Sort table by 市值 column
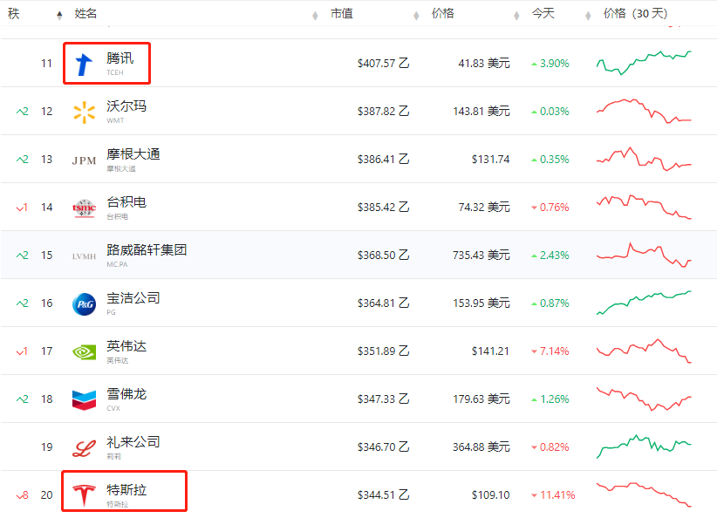The width and height of the screenshot is (717, 518). [341, 14]
